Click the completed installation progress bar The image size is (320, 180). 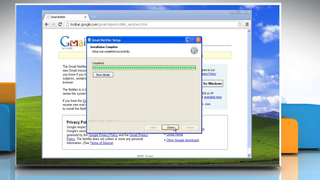pyautogui.click(x=144, y=67)
